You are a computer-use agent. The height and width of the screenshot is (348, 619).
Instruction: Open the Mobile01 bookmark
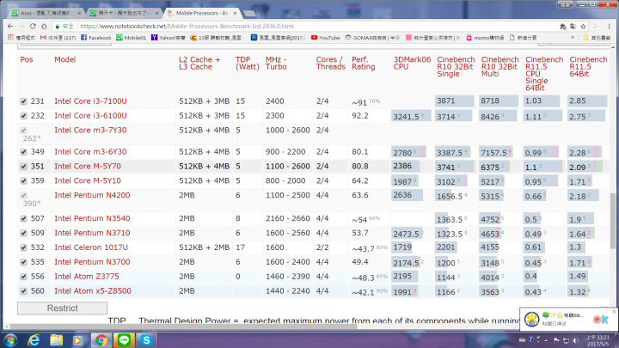pos(131,38)
